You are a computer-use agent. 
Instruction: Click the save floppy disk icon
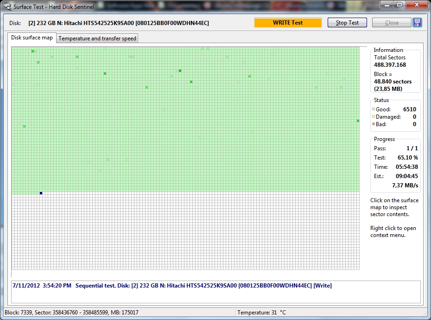click(x=417, y=23)
